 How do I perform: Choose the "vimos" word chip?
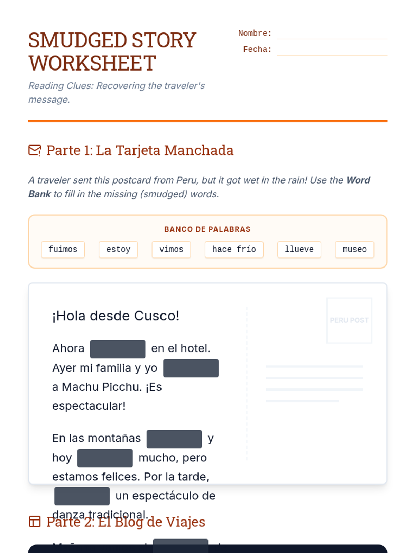171,250
